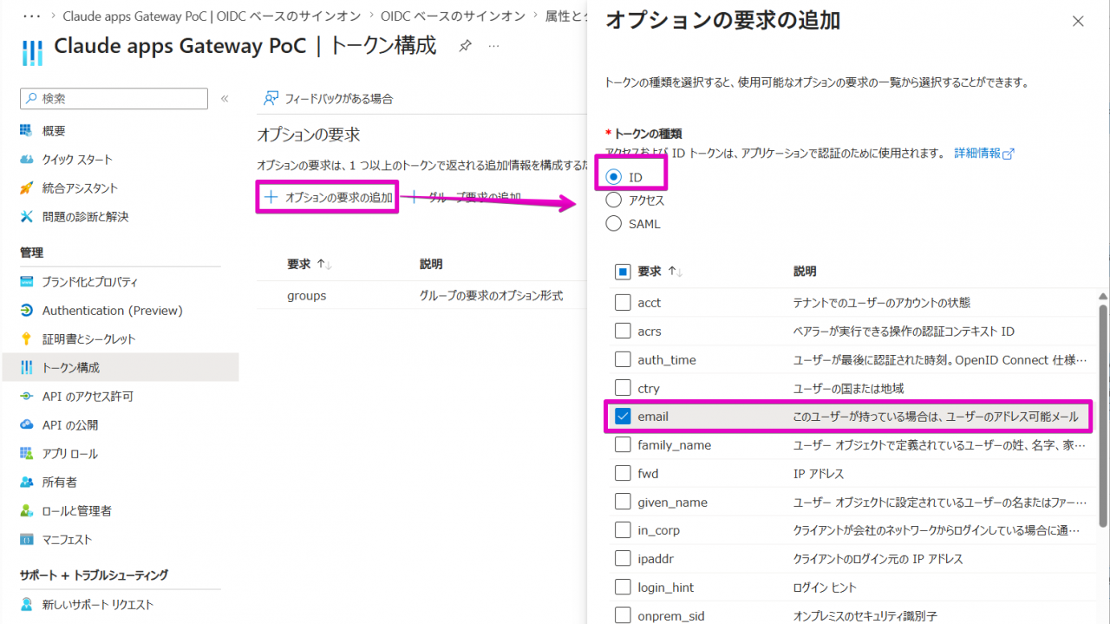Check the auth_time claim checkbox
1110x624 pixels.
pos(623,359)
